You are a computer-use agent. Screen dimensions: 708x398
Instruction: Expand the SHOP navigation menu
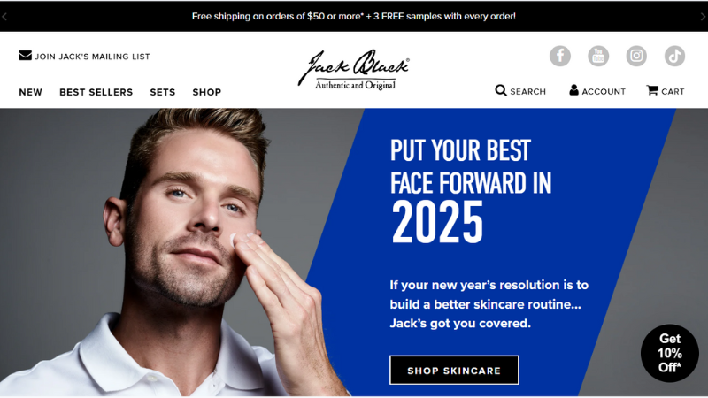207,92
